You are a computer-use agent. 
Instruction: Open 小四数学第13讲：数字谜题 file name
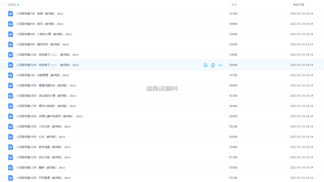(x=44, y=147)
